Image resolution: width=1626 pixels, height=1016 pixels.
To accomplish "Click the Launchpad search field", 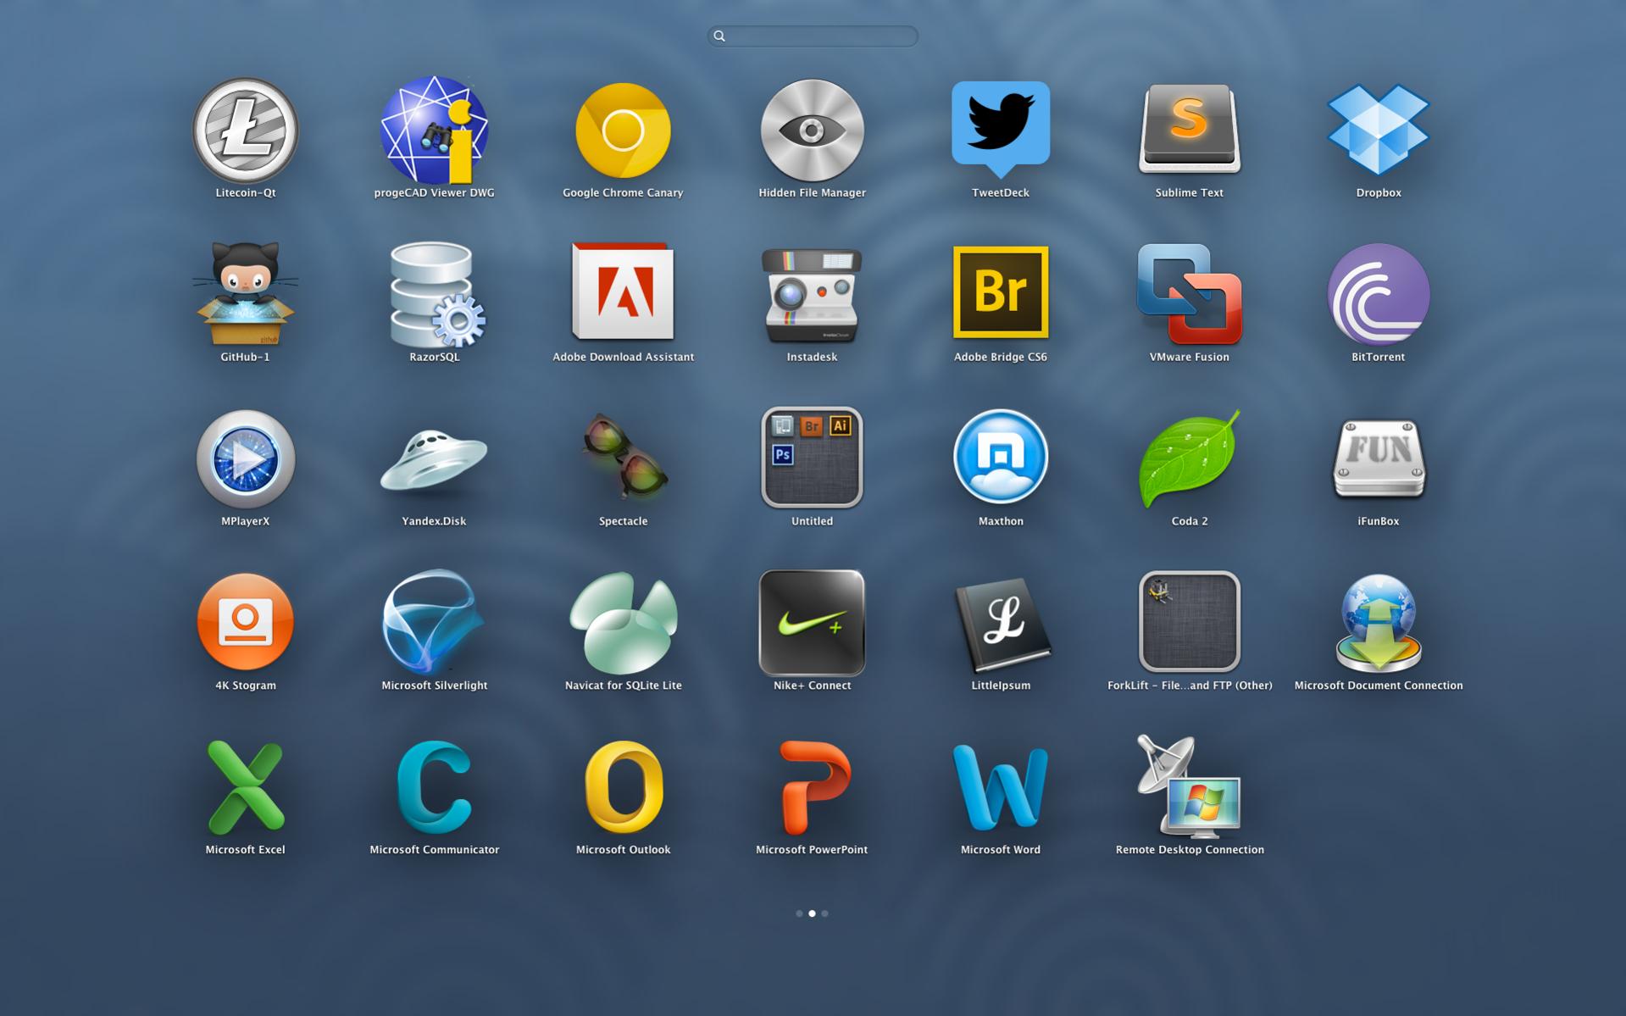I will [813, 36].
